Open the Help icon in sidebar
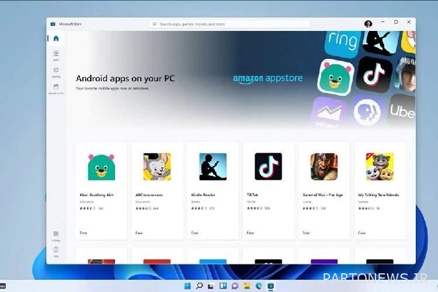 56,252
